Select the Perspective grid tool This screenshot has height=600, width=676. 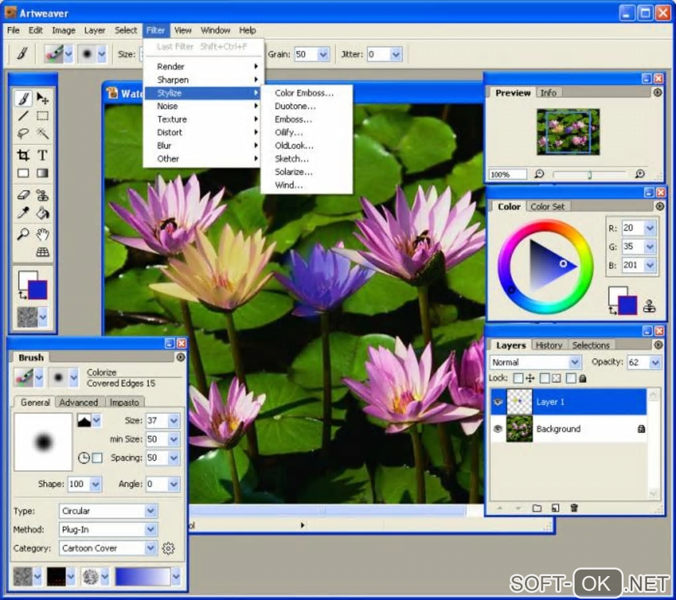coord(42,252)
